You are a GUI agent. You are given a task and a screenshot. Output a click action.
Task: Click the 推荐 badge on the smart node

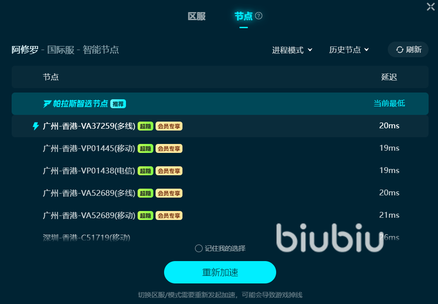pyautogui.click(x=118, y=104)
